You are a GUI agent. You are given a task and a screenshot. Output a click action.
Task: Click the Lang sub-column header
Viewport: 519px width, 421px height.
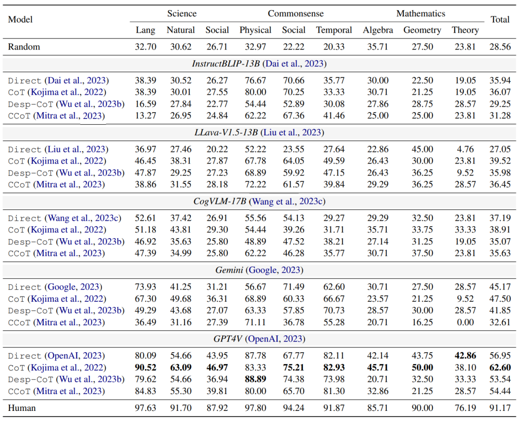(x=145, y=30)
